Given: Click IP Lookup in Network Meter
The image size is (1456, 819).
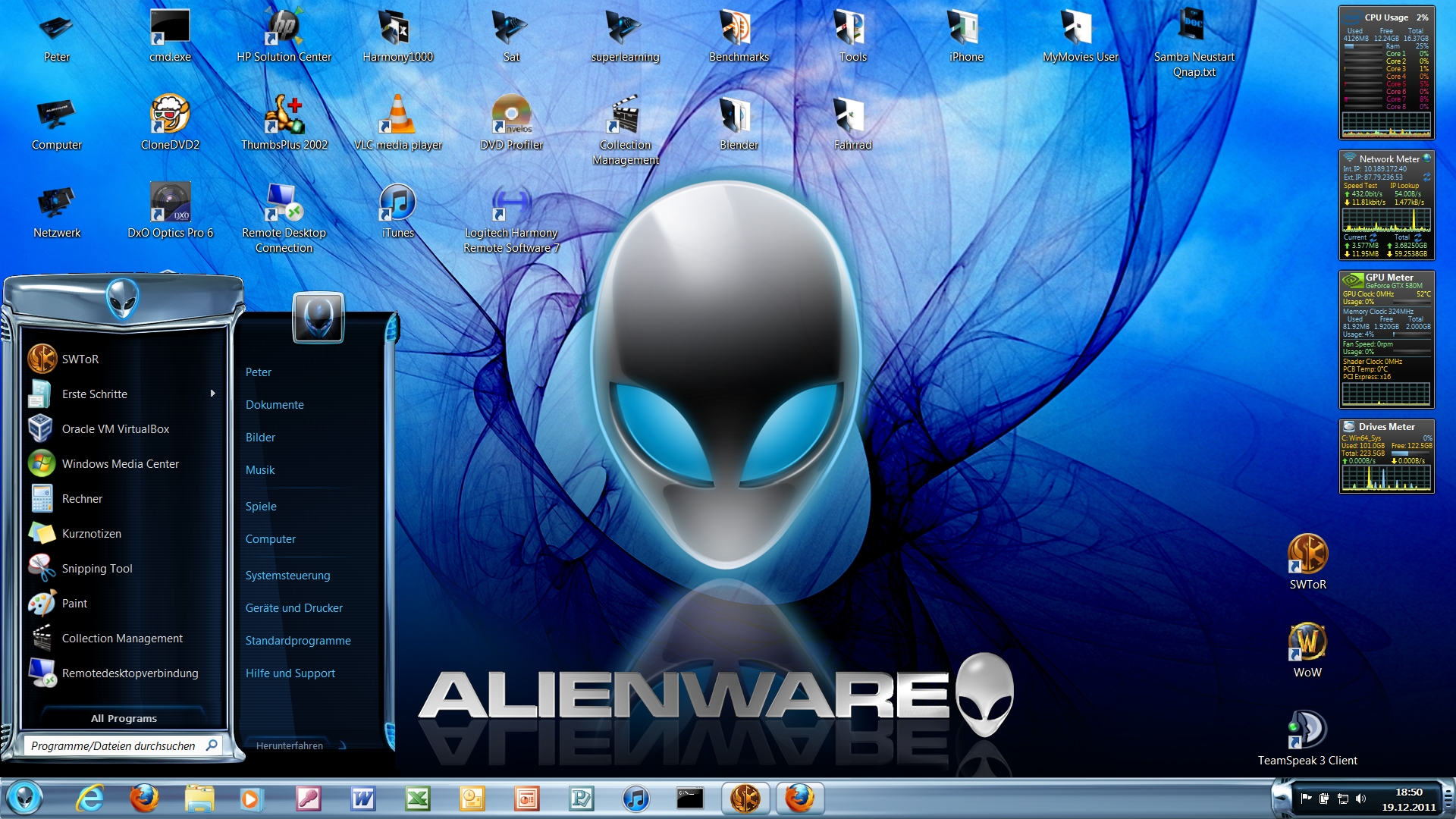Looking at the screenshot, I should click(x=1404, y=186).
